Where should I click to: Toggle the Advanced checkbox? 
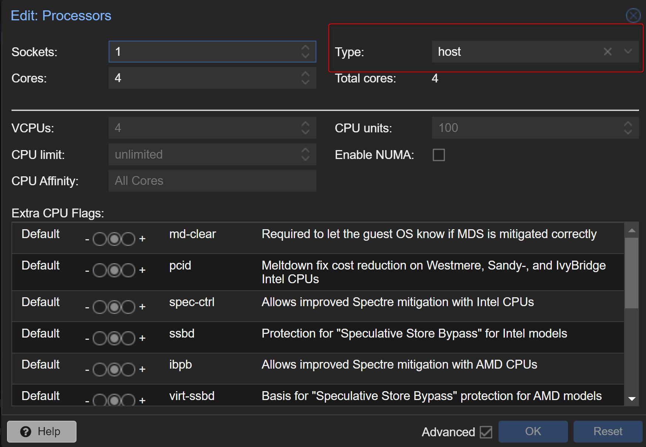pos(486,432)
